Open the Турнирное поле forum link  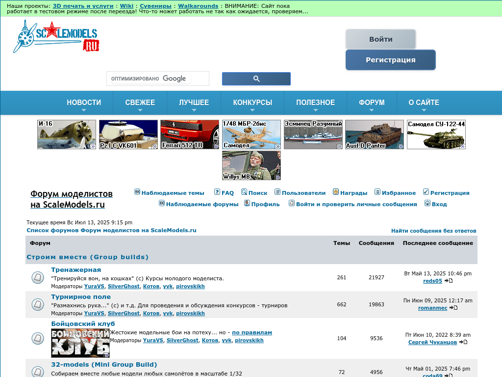pyautogui.click(x=81, y=297)
